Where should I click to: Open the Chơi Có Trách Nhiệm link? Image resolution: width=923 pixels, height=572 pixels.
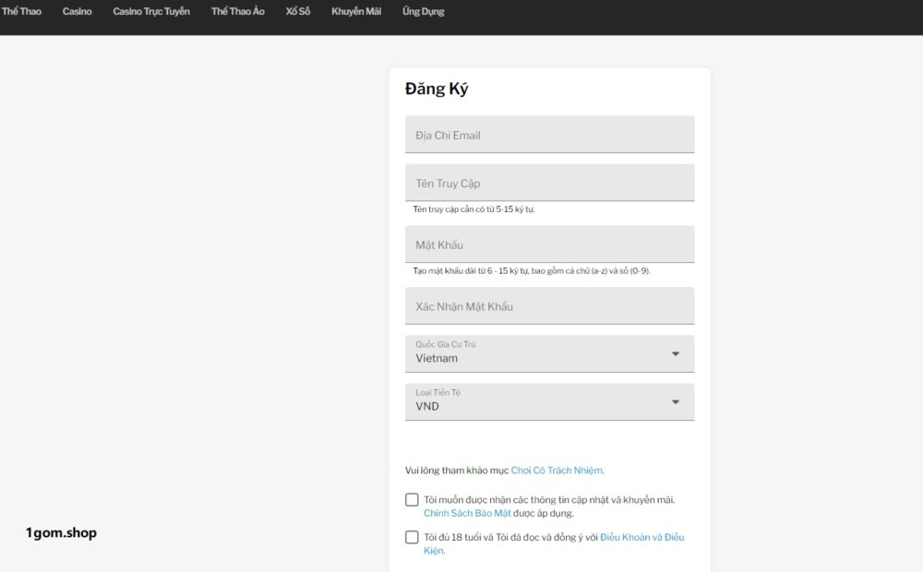pos(557,471)
